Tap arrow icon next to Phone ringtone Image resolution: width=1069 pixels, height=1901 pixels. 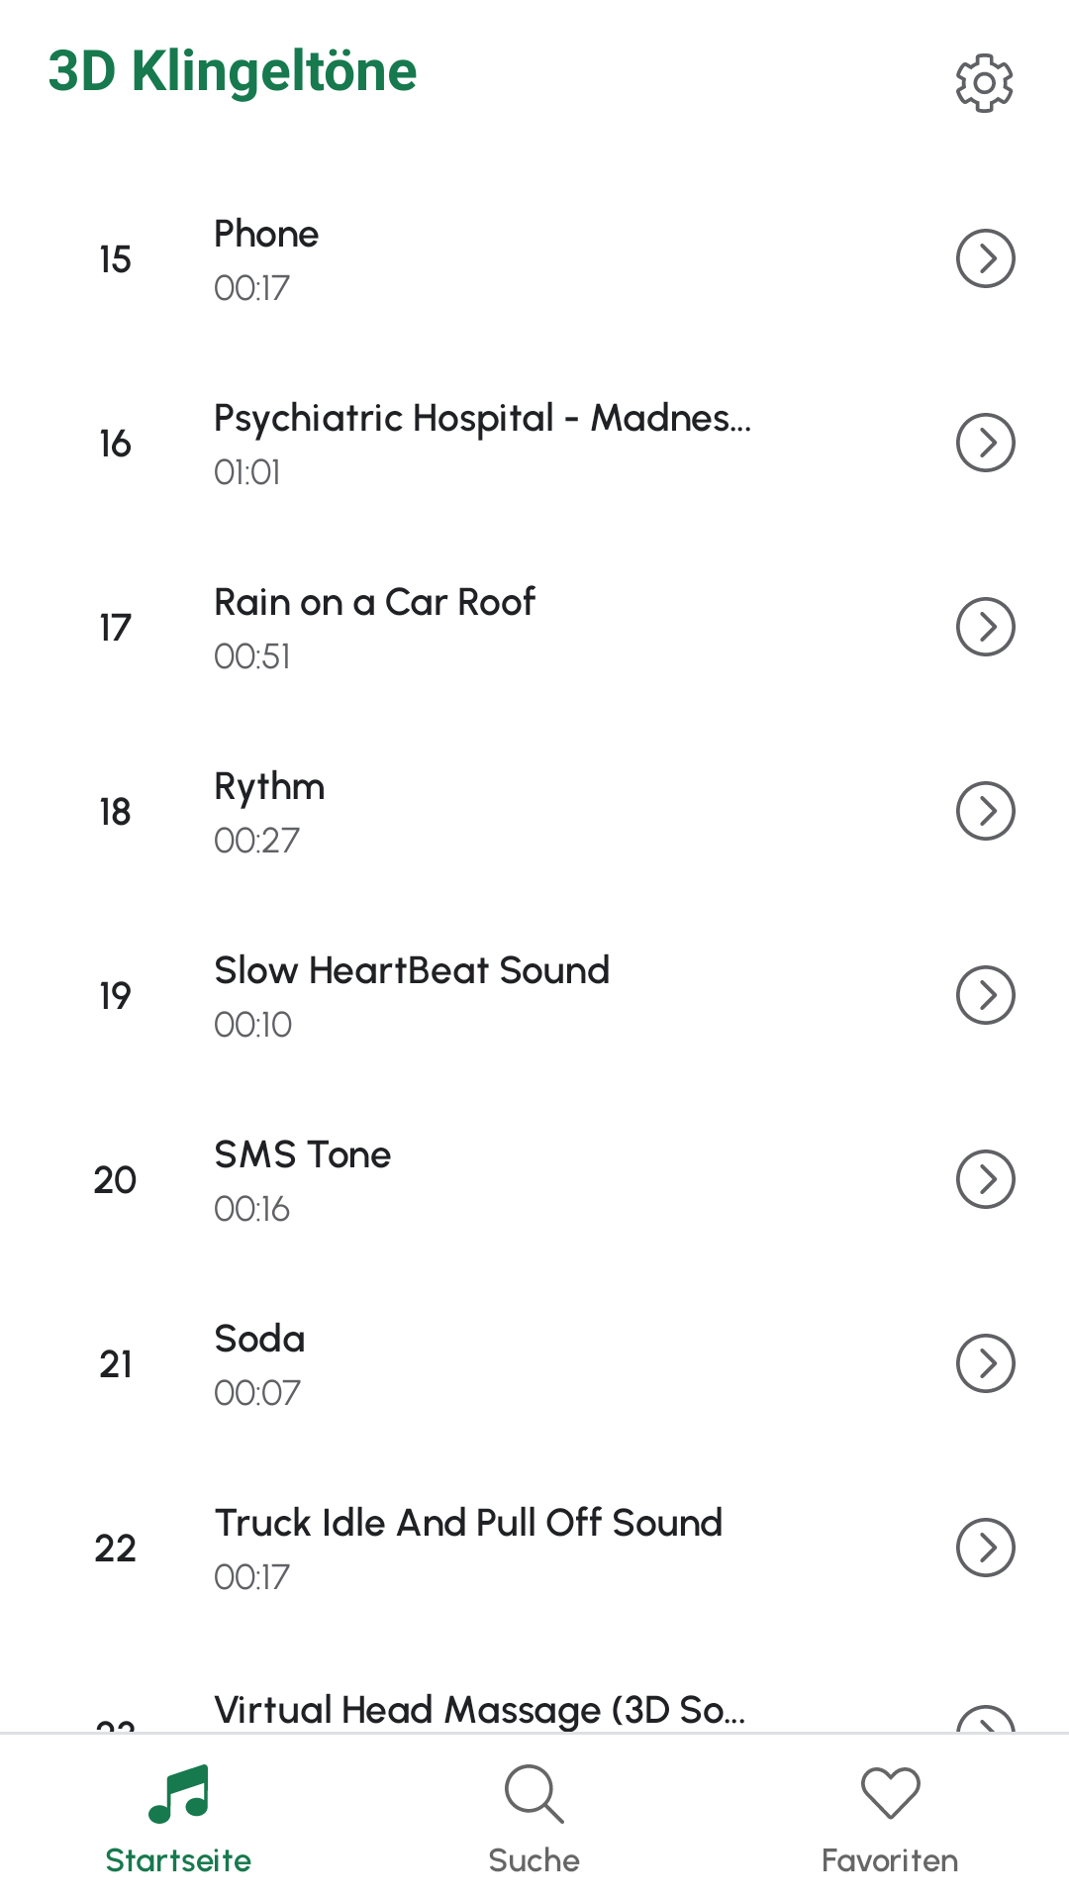(x=985, y=258)
